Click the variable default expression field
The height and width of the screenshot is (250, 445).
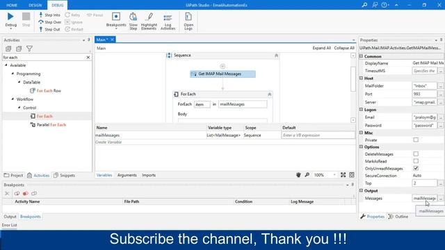pyautogui.click(x=318, y=135)
